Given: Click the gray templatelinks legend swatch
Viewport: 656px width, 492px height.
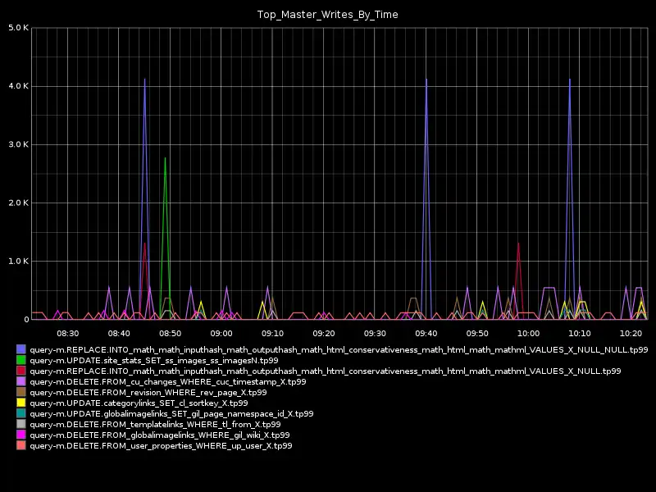Looking at the screenshot, I should pyautogui.click(x=21, y=424).
